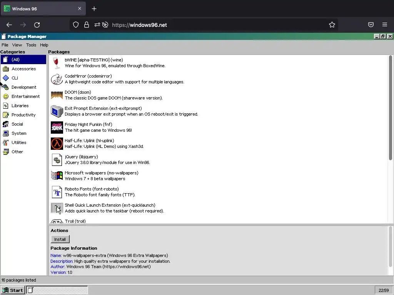Select the Accessories category label
The height and width of the screenshot is (295, 394).
[23, 69]
